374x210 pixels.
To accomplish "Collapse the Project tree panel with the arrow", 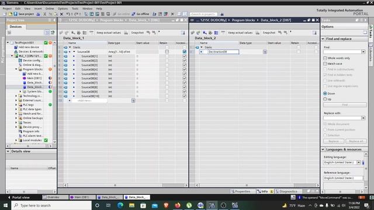I will tap(54, 20).
